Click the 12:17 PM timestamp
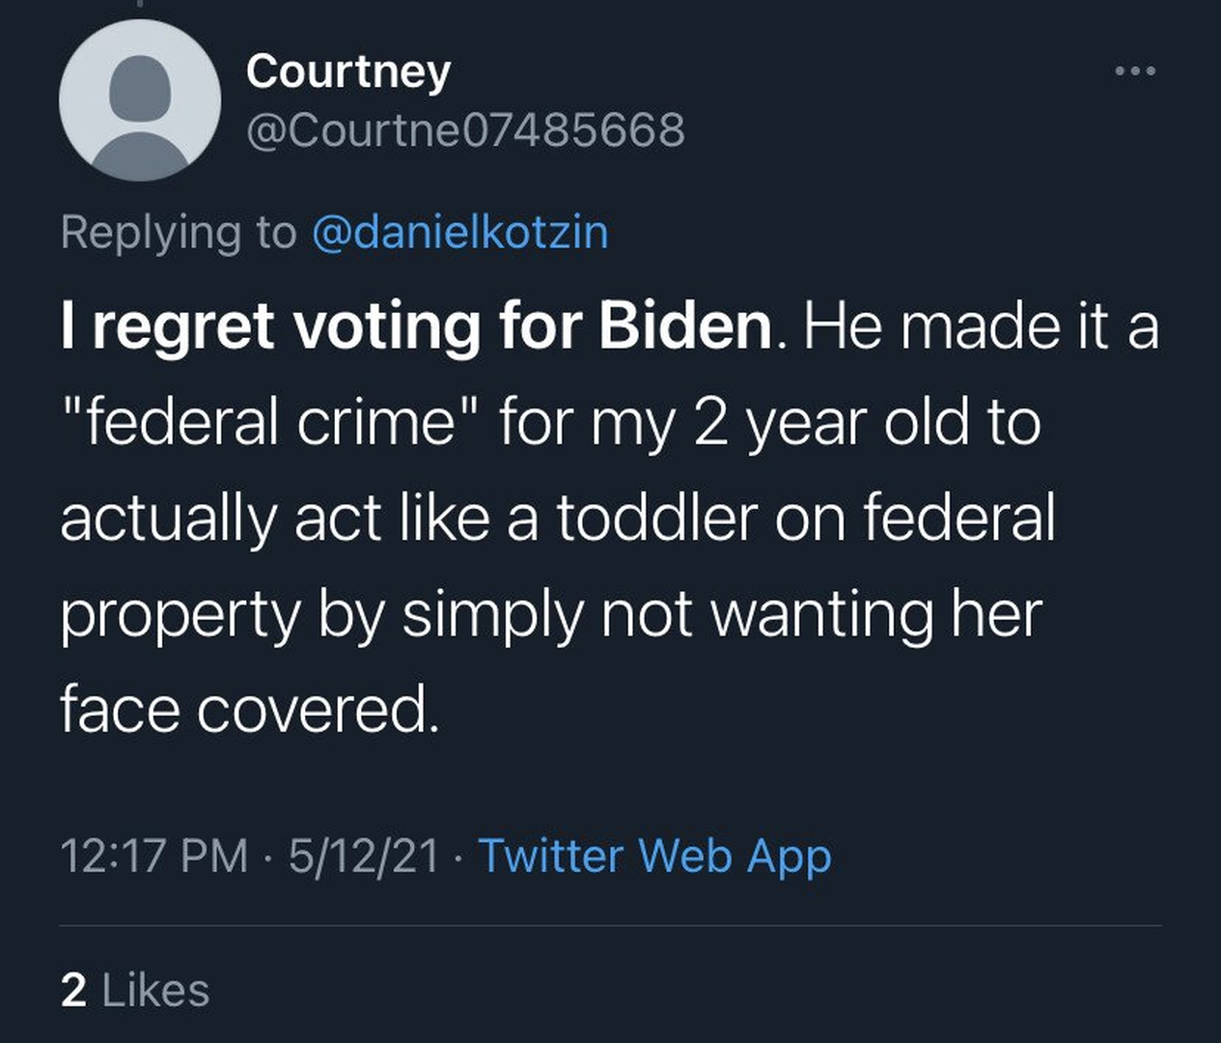 click(153, 856)
